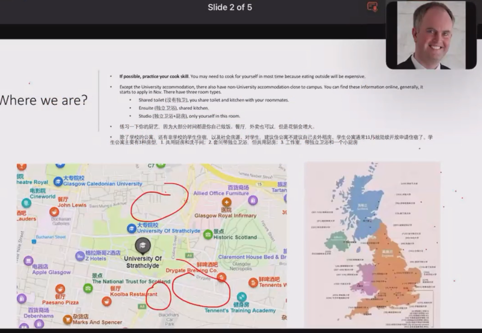
Task: Select the Tennent's Training Academy gym icon
Action: tap(242, 297)
